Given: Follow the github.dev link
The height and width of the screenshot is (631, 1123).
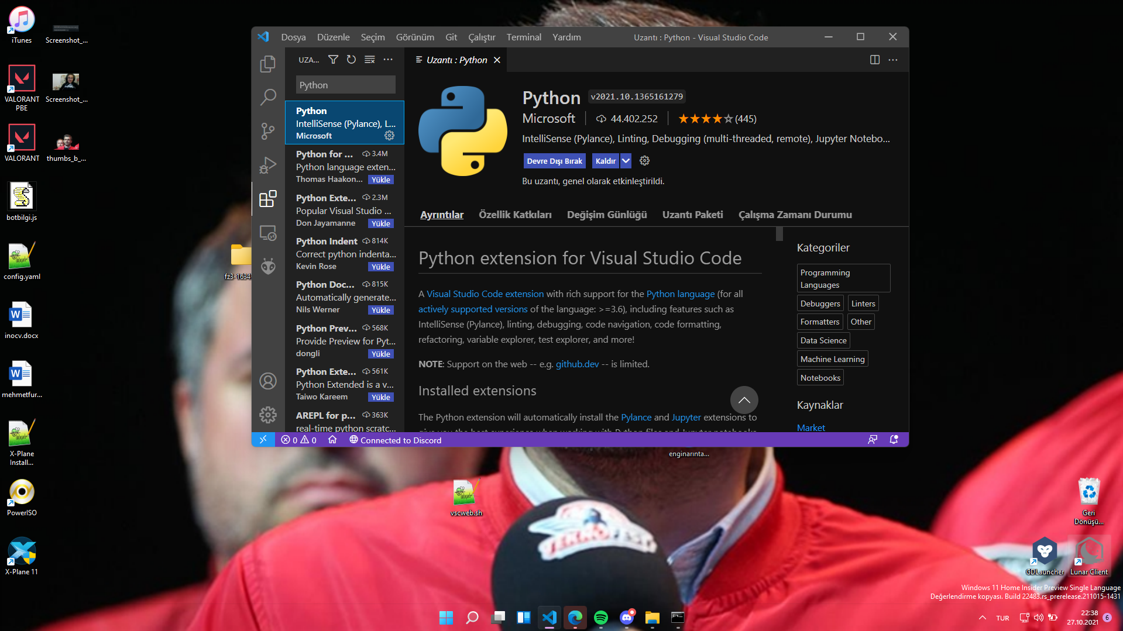Looking at the screenshot, I should pyautogui.click(x=577, y=364).
